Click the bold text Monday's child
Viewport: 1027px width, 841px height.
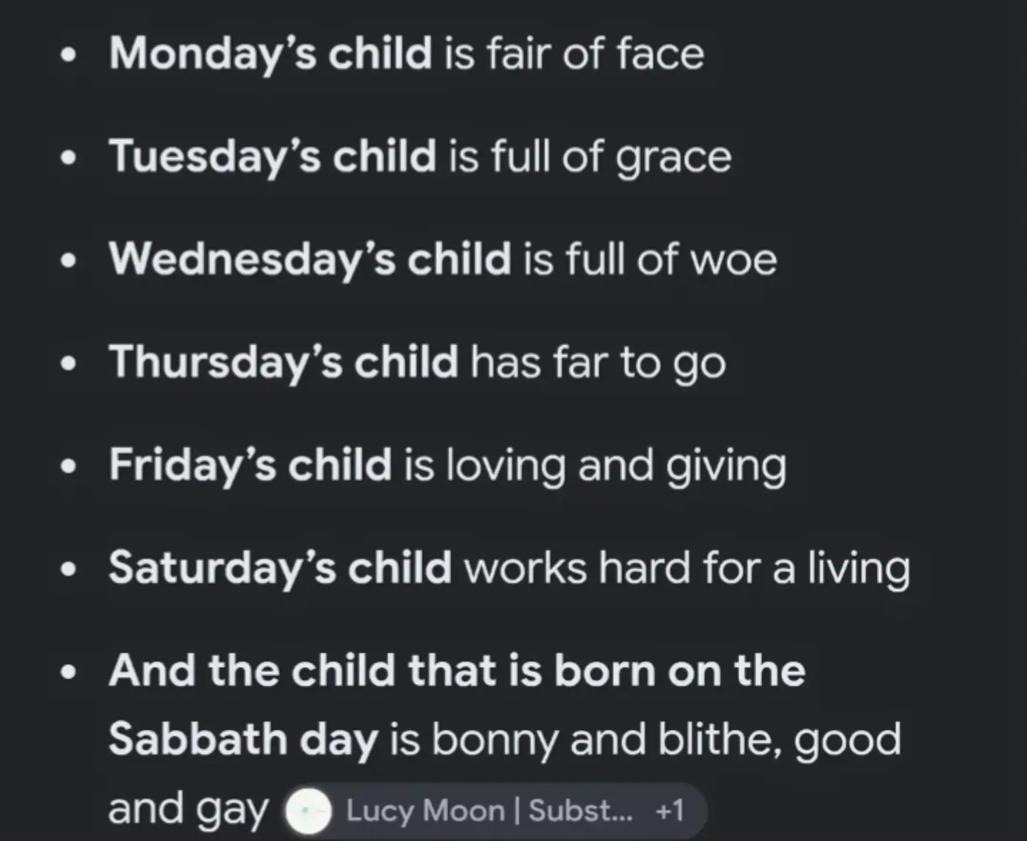pyautogui.click(x=271, y=54)
